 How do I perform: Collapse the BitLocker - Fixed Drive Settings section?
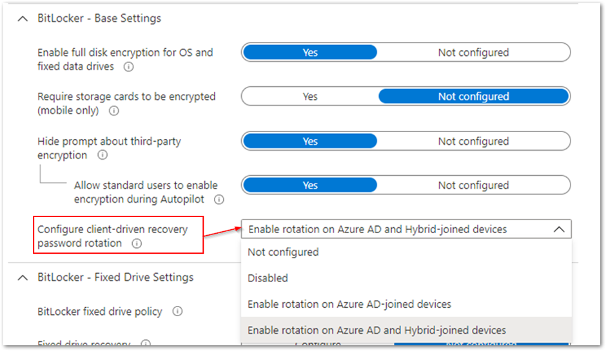click(24, 278)
